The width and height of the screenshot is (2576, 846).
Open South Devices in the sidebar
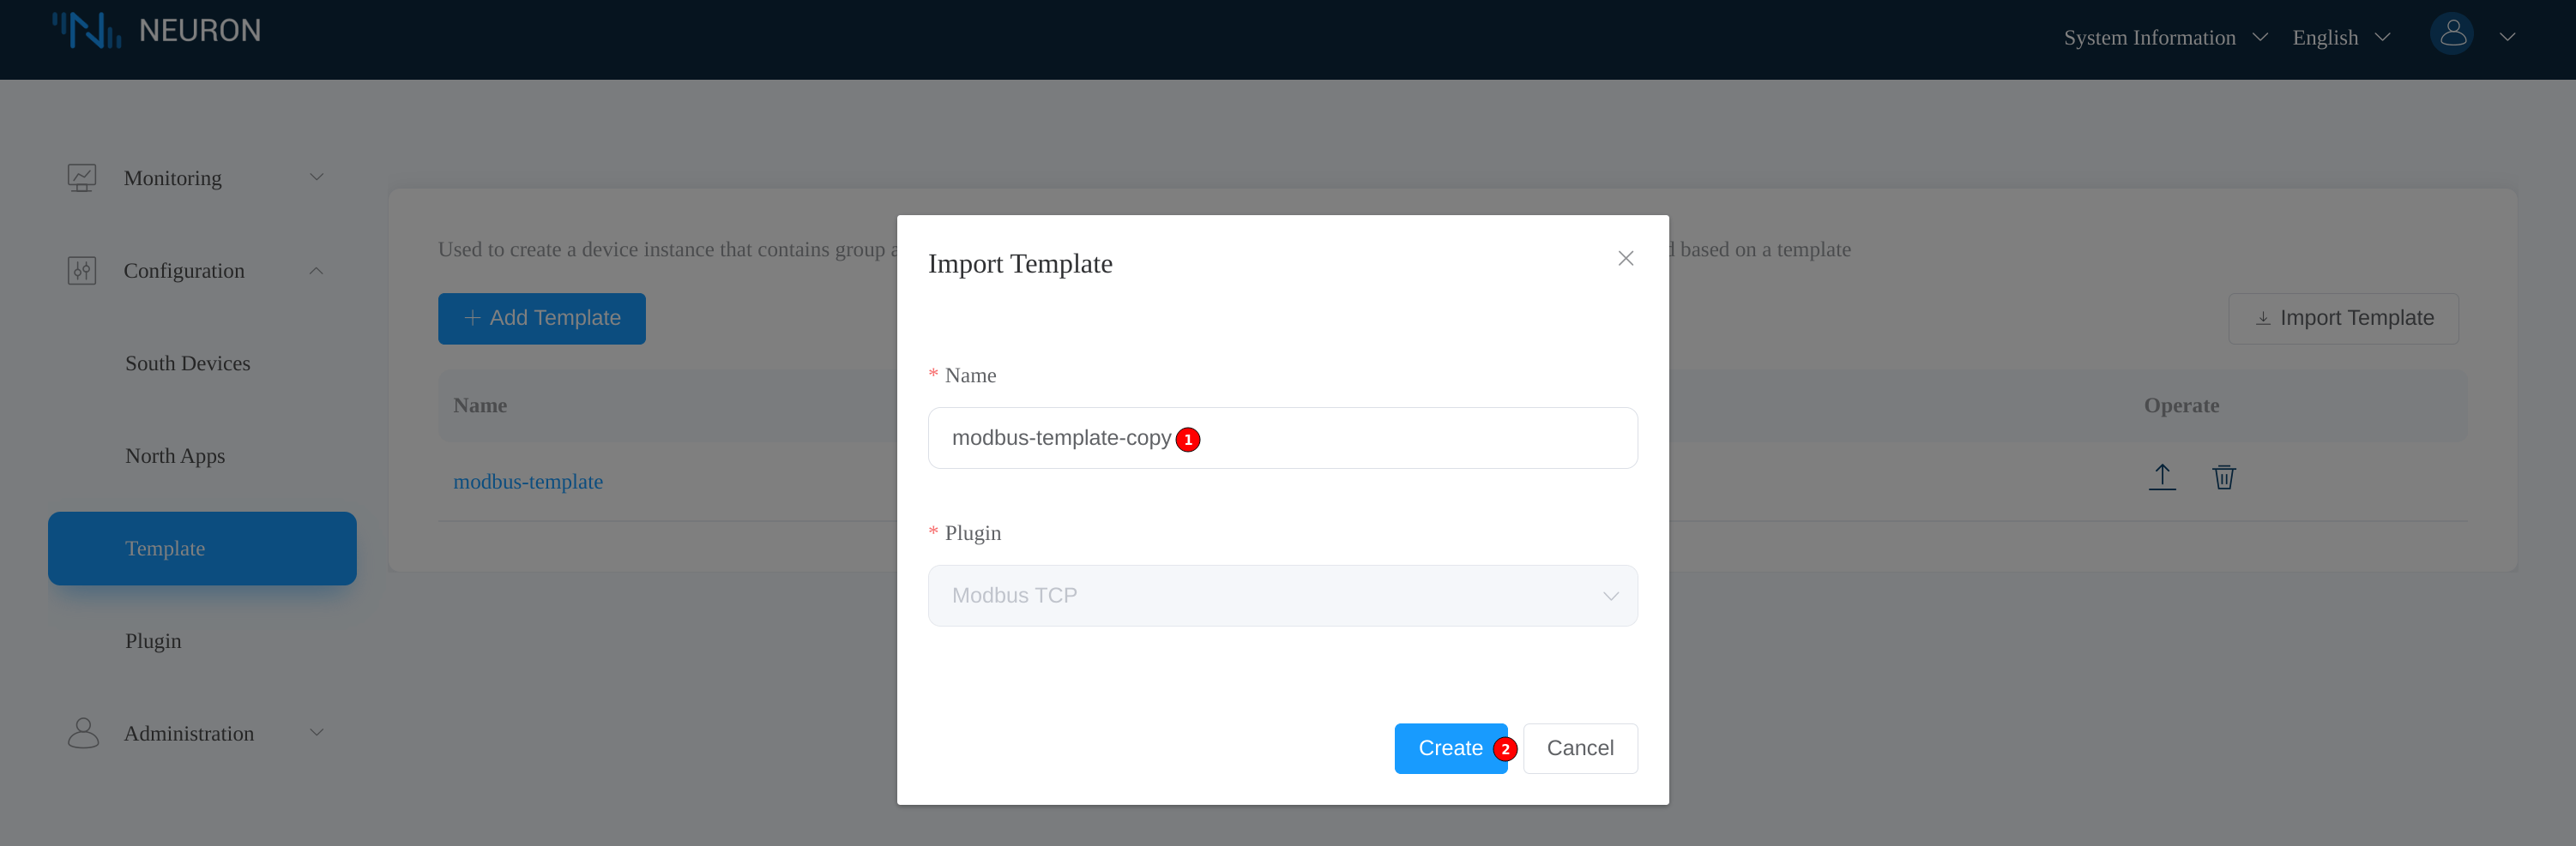(x=188, y=363)
